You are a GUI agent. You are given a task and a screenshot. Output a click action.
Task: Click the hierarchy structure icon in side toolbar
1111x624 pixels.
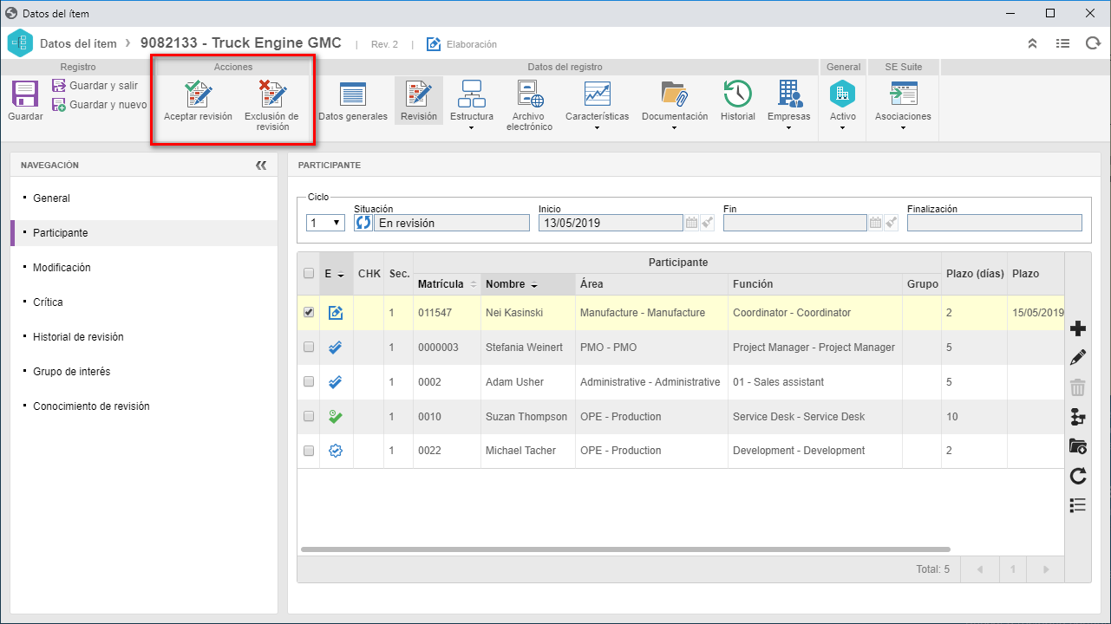coord(1078,417)
